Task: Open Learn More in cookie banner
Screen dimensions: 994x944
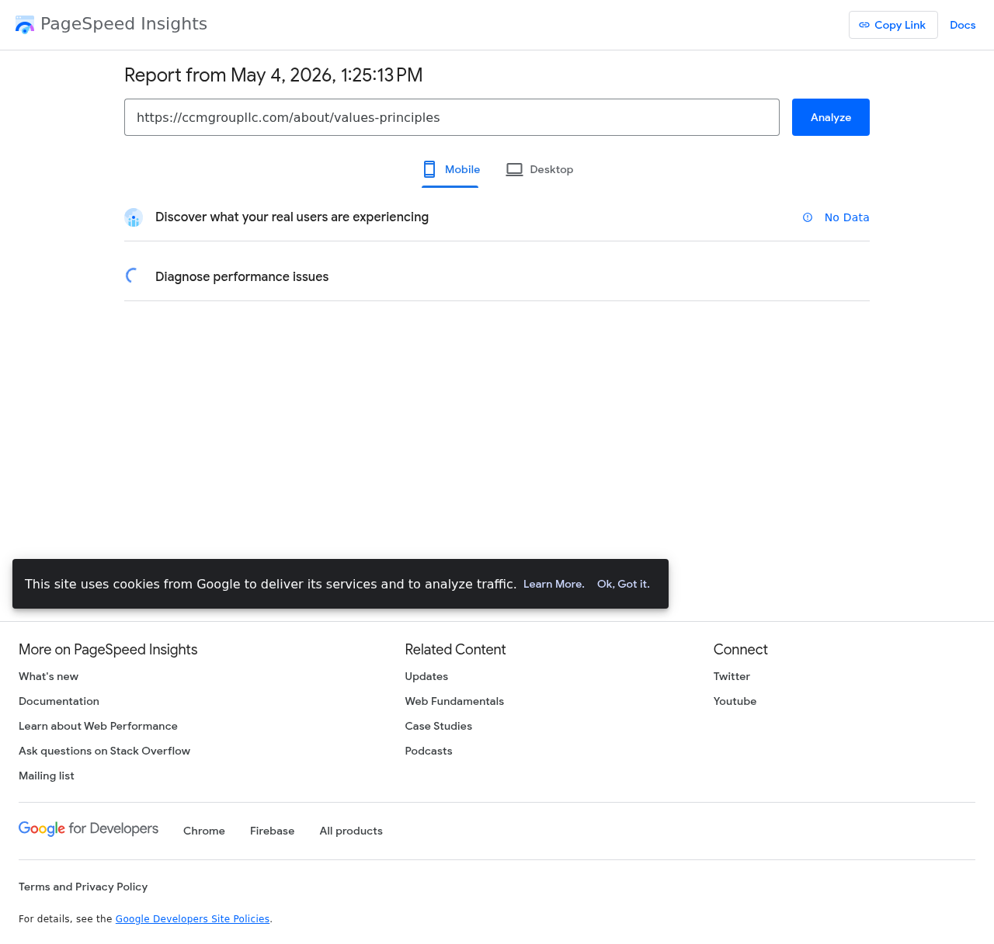Action: coord(554,584)
